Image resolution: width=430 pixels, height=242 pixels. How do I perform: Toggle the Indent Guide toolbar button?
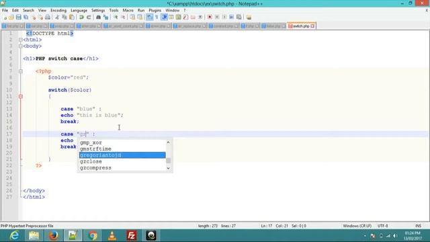coord(164,17)
